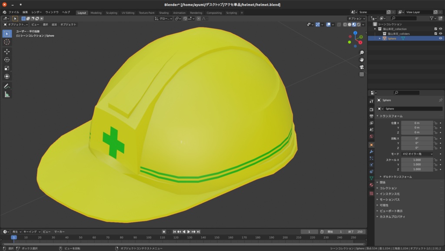This screenshot has height=251, width=445.
Task: Open the Material properties tab
Action: click(x=371, y=184)
